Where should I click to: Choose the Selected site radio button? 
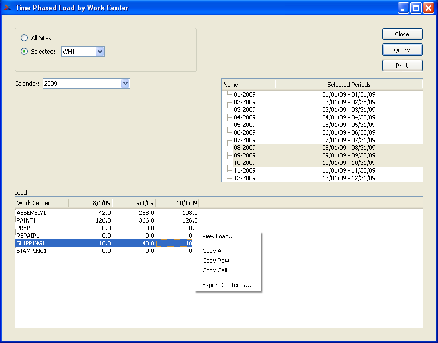(x=24, y=52)
